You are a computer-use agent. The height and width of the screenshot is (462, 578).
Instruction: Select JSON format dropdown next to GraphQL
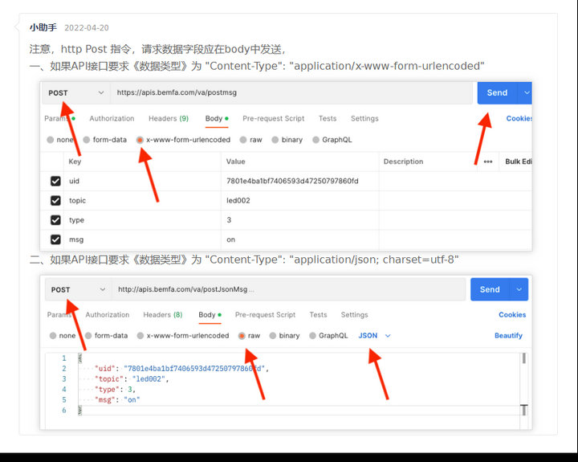pos(374,336)
